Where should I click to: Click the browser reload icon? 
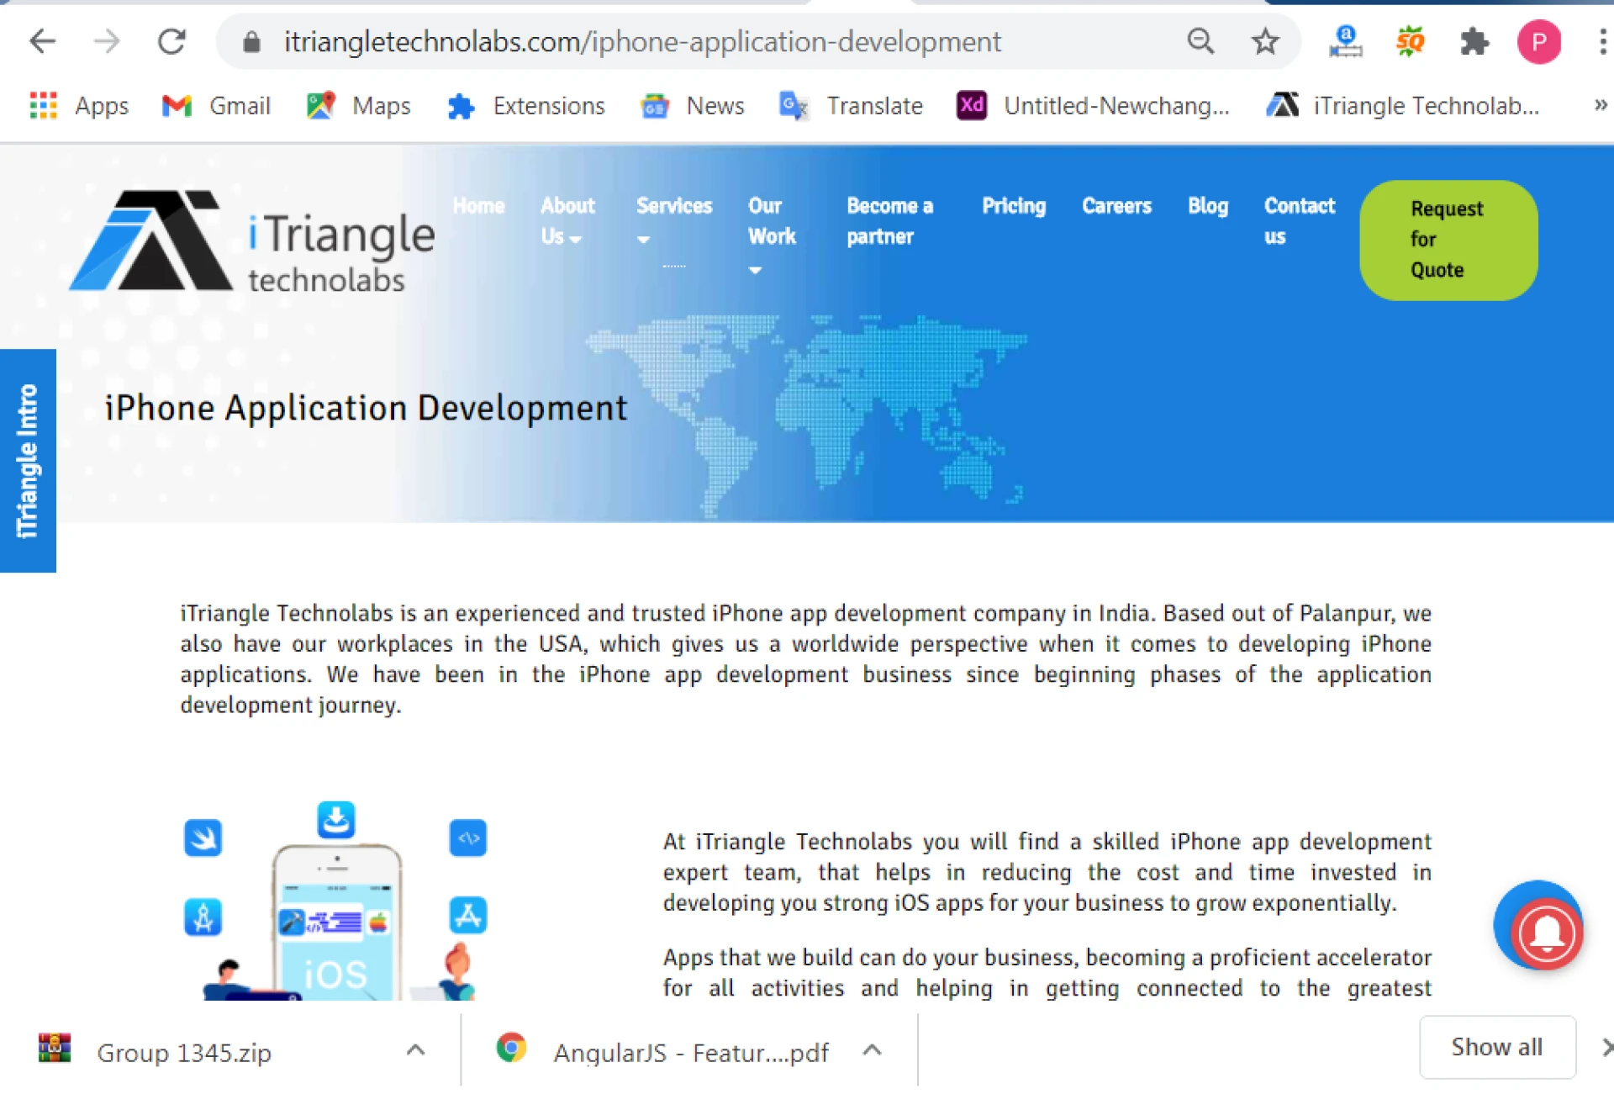(x=171, y=41)
